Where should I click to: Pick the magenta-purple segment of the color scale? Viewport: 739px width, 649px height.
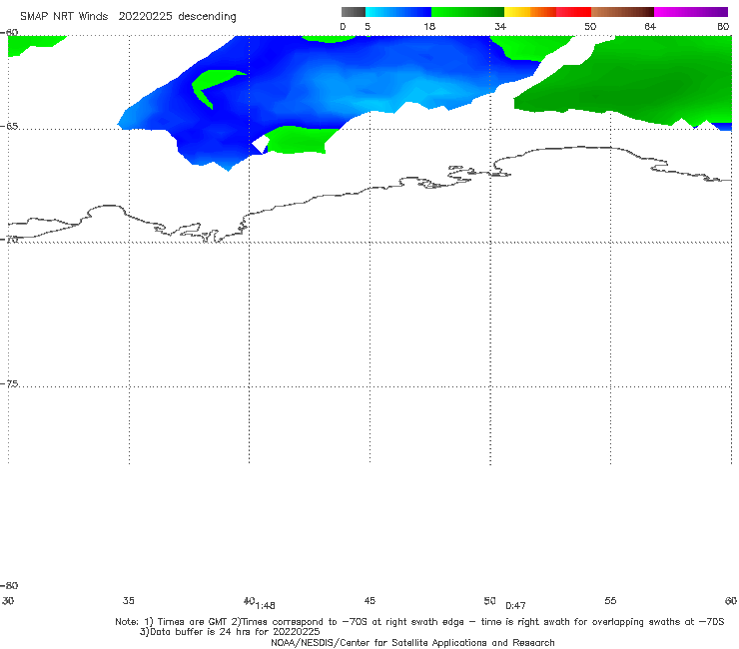point(691,12)
